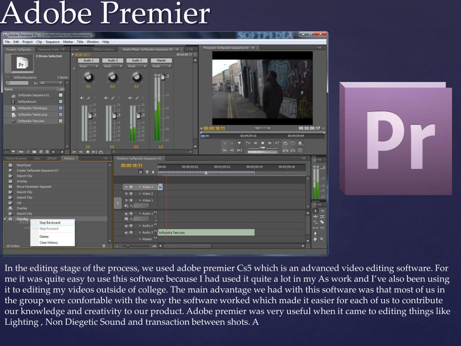Stop playback in Audio Mixer
Screen dimensions: 461x346
tap(88, 152)
